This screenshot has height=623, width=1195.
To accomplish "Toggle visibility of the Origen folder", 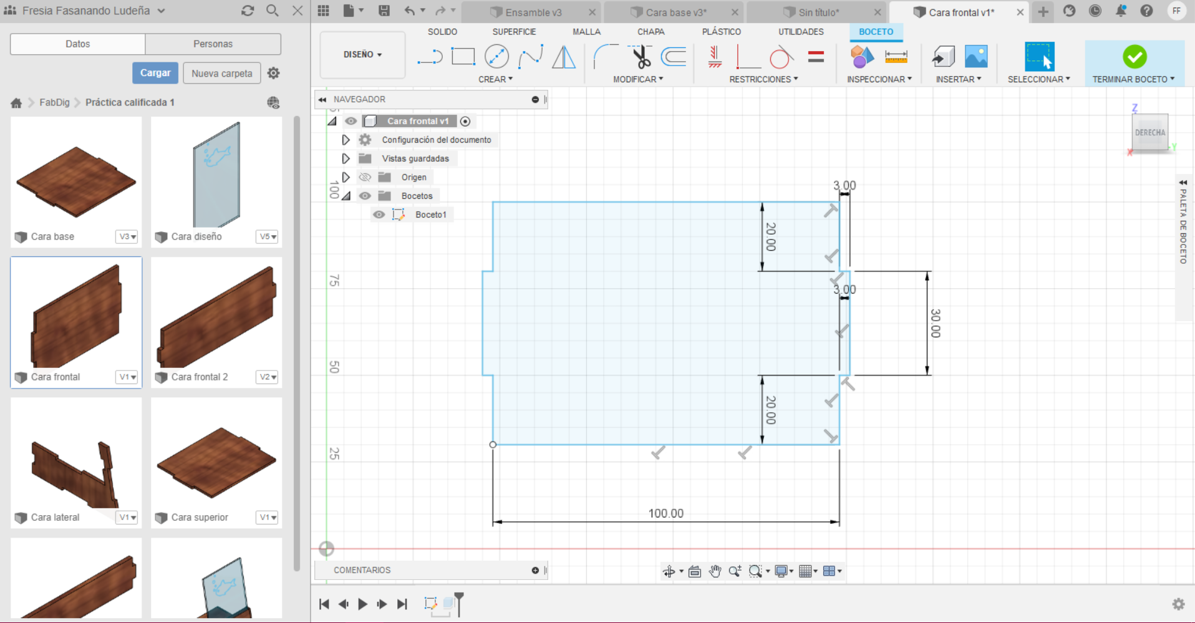I will (365, 177).
